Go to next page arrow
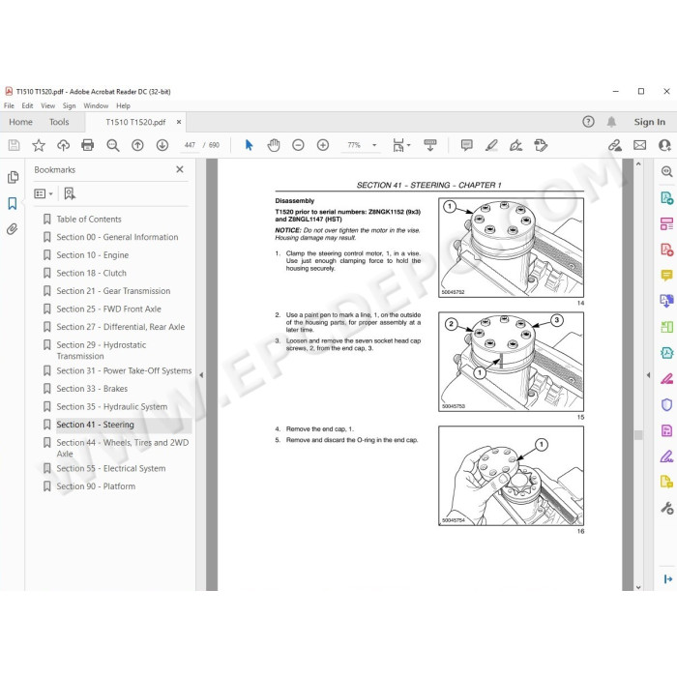677x677 pixels. 162,145
